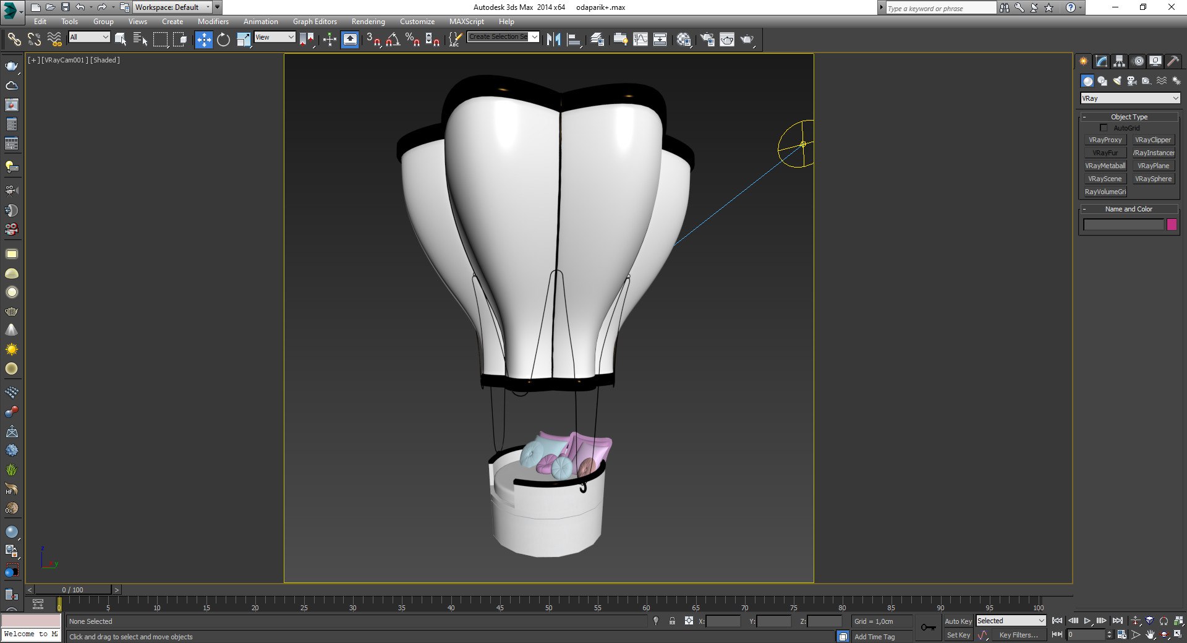This screenshot has width=1187, height=643.
Task: Click the VRayFur object button
Action: 1105,153
